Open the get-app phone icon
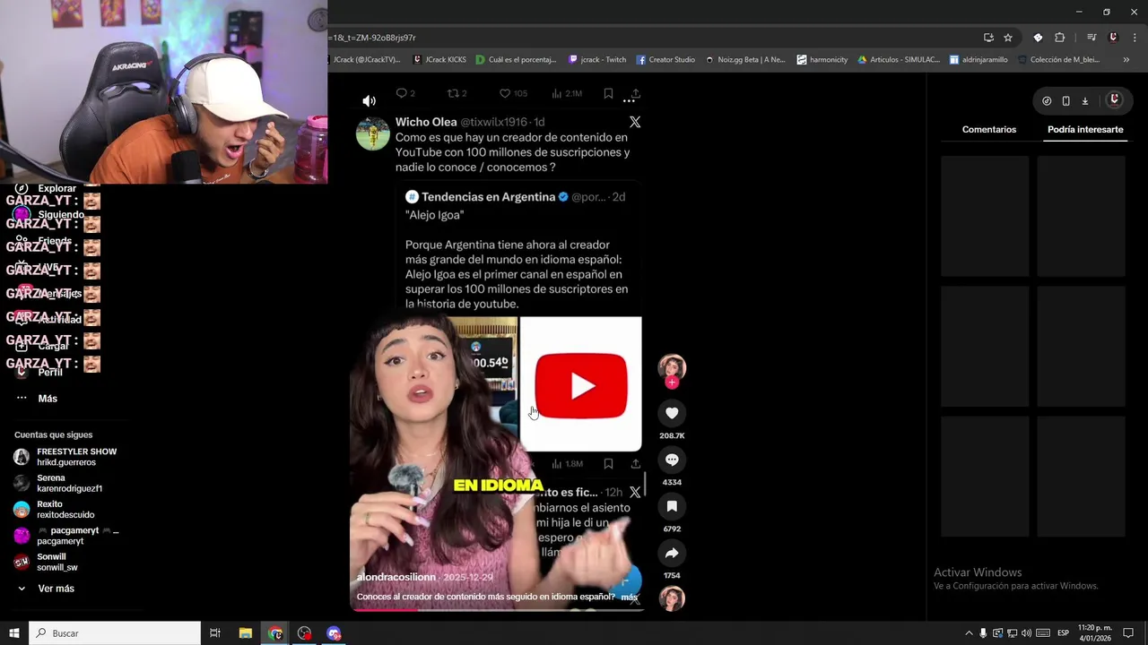The image size is (1148, 645). pyautogui.click(x=1065, y=101)
